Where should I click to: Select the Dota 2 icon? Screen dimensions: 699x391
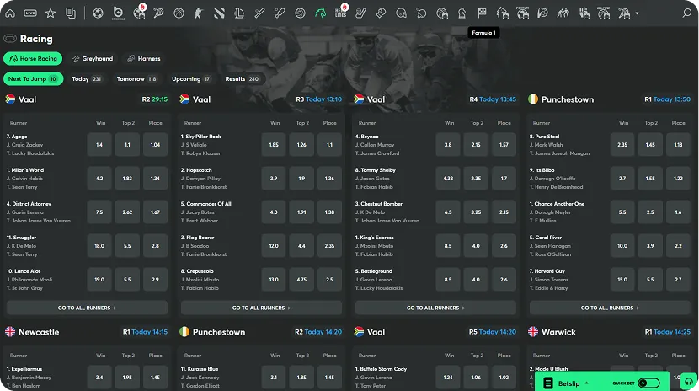tap(219, 13)
